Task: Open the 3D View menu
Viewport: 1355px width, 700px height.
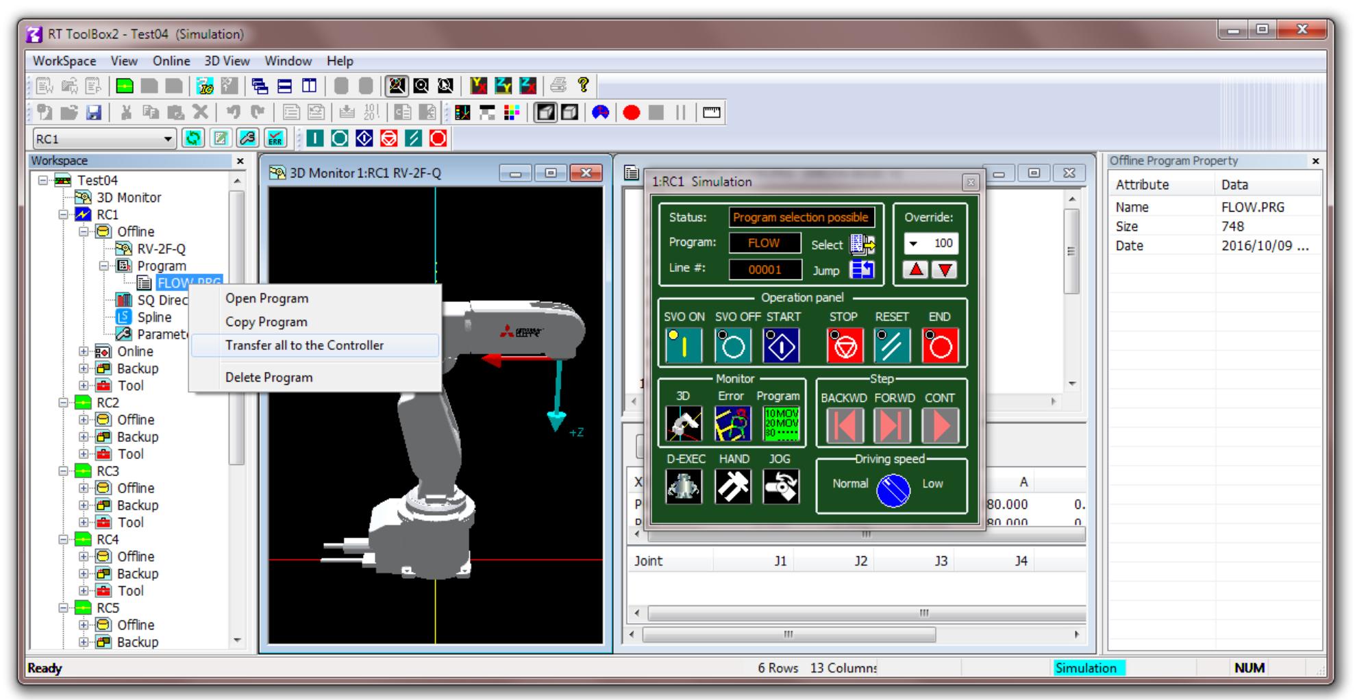Action: coord(227,61)
